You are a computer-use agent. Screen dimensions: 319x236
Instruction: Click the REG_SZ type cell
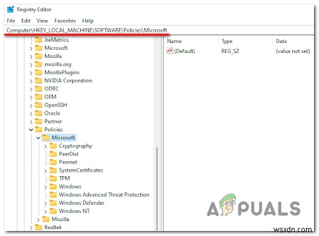point(230,51)
